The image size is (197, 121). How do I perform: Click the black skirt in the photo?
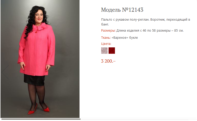(34, 80)
